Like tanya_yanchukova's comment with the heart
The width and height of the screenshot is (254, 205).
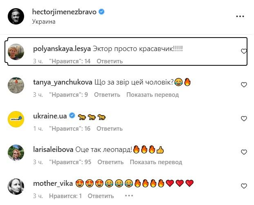244,85
